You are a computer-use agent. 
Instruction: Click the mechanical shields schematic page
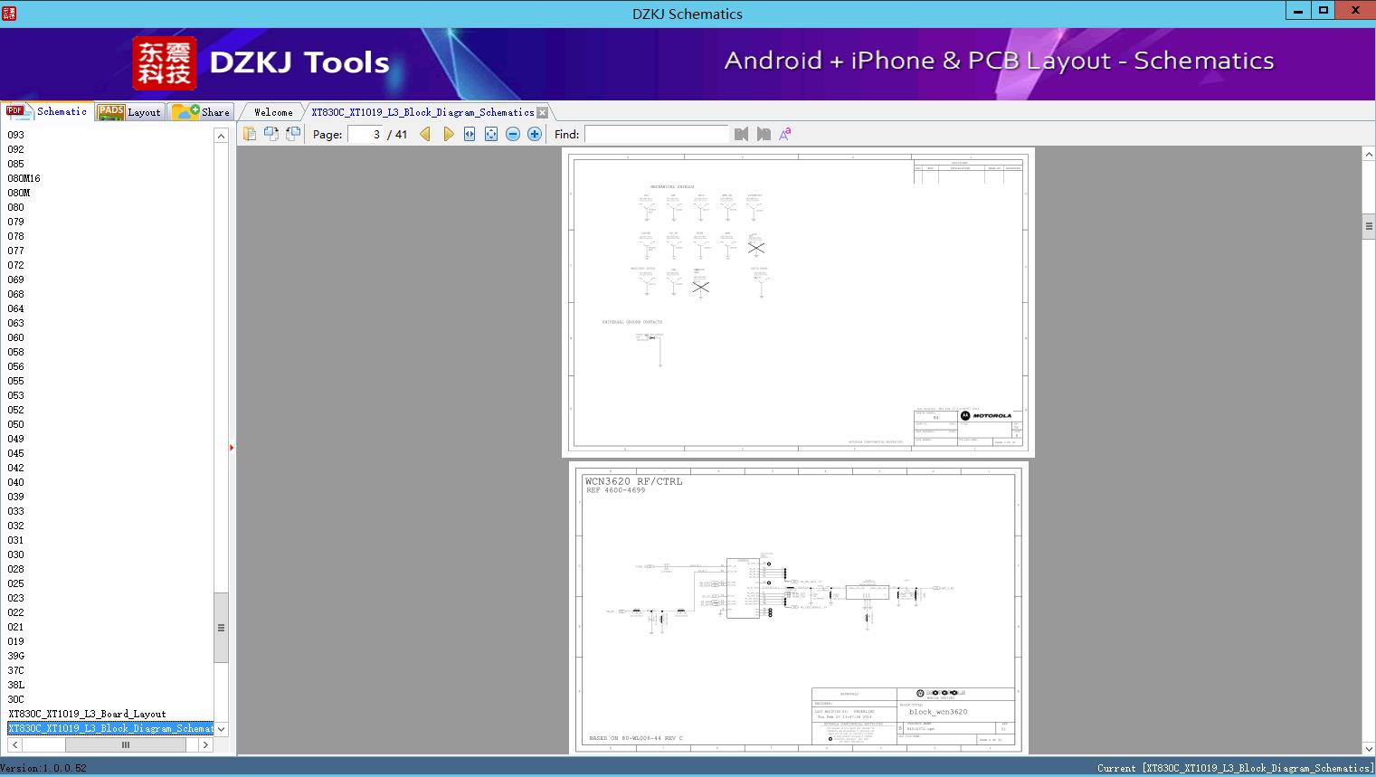[x=798, y=302]
